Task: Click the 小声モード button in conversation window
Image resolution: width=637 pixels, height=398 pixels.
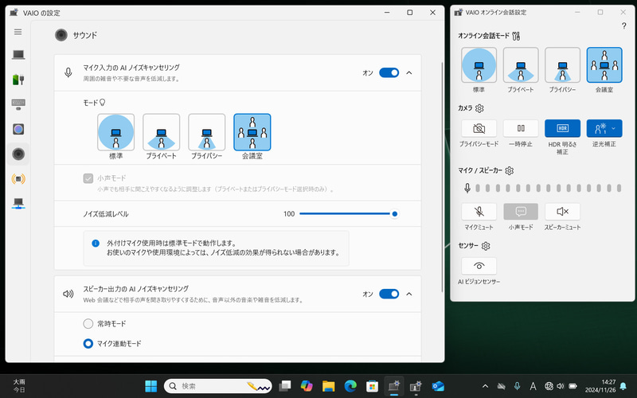Action: click(x=521, y=212)
